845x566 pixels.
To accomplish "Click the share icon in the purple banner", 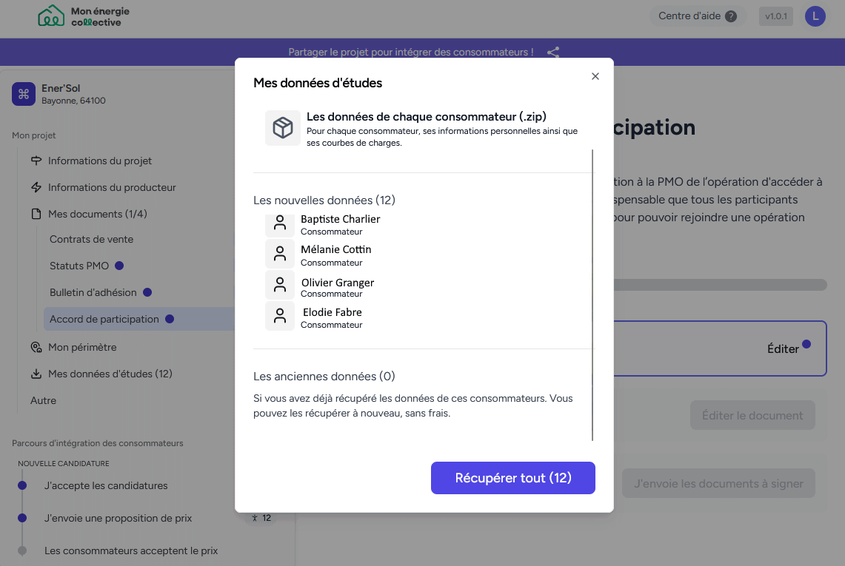I will 553,53.
